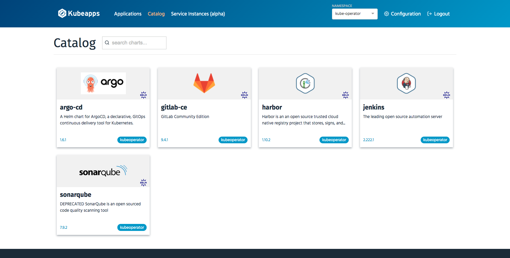Screen dimensions: 510x258
Task: Click the Harbor description text
Action: [304, 120]
